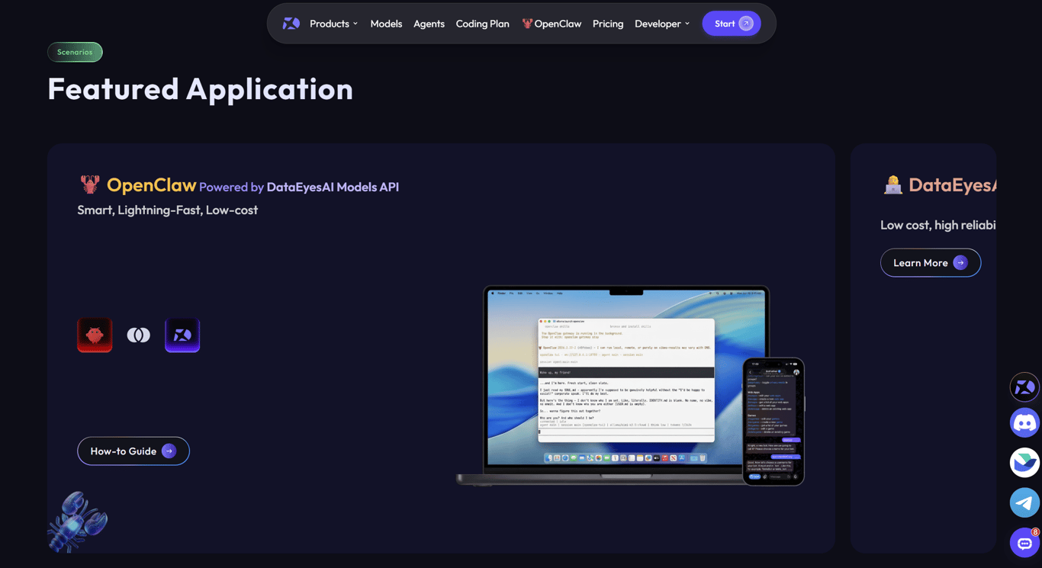Image resolution: width=1042 pixels, height=568 pixels.
Task: Open the Models page
Action: pos(386,24)
